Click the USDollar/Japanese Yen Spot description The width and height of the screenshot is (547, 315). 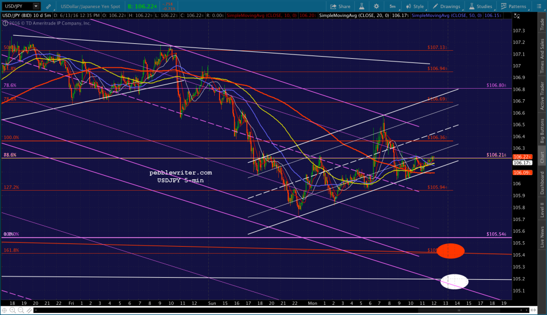pos(90,6)
